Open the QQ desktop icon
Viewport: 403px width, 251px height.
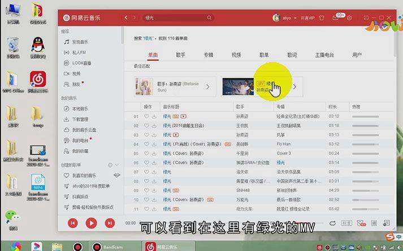point(38,48)
